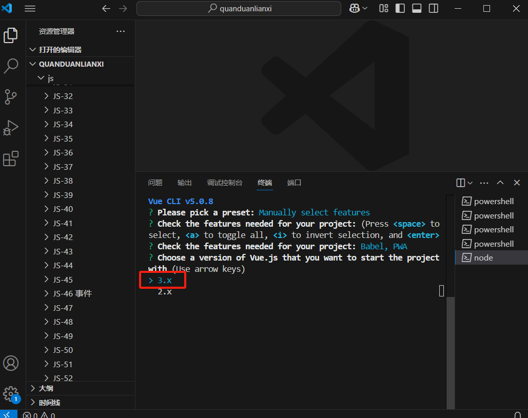Viewport: 528px width, 418px height.
Task: Open the Source Control view
Action: pyautogui.click(x=10, y=97)
